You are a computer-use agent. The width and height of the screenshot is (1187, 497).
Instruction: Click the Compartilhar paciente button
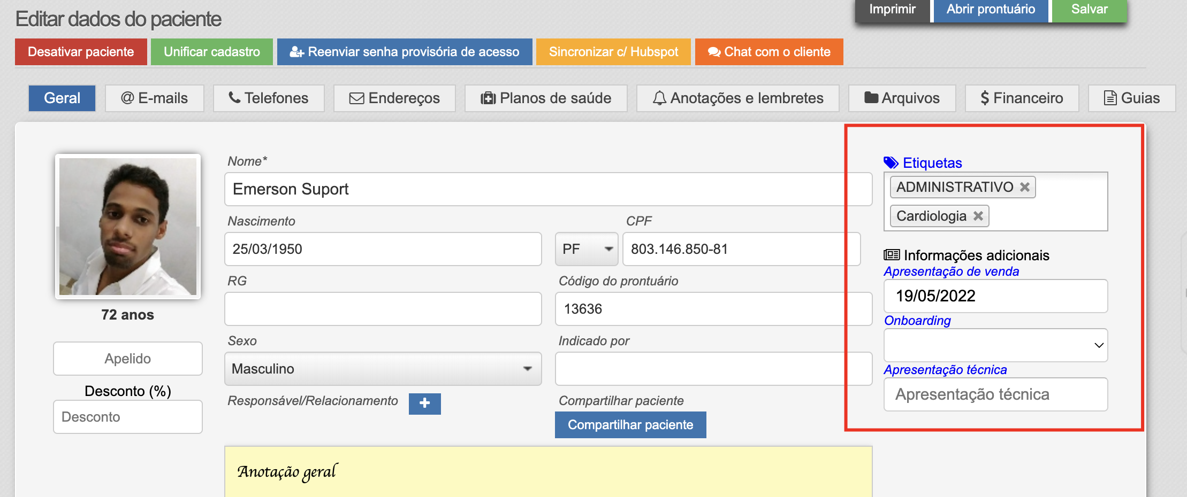[x=630, y=425]
